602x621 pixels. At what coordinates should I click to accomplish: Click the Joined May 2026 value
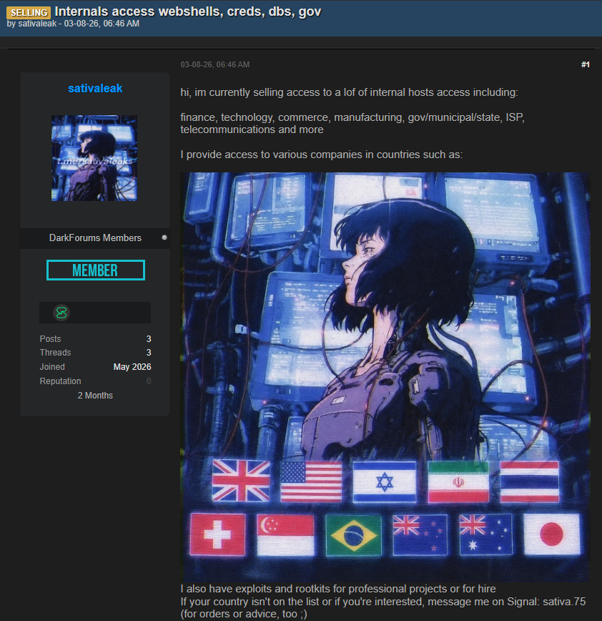132,367
